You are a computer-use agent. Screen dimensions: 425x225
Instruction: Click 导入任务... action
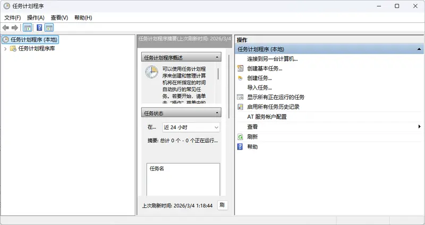[x=259, y=88]
